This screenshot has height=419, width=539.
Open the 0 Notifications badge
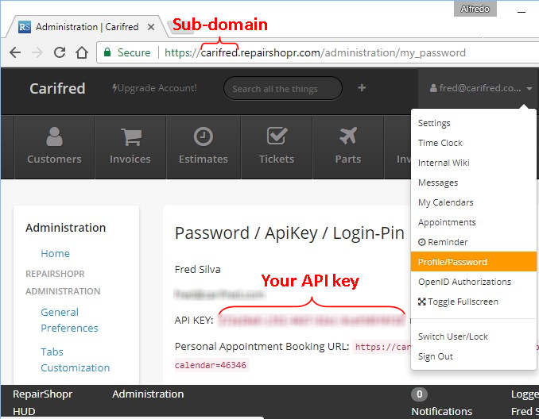tap(419, 394)
